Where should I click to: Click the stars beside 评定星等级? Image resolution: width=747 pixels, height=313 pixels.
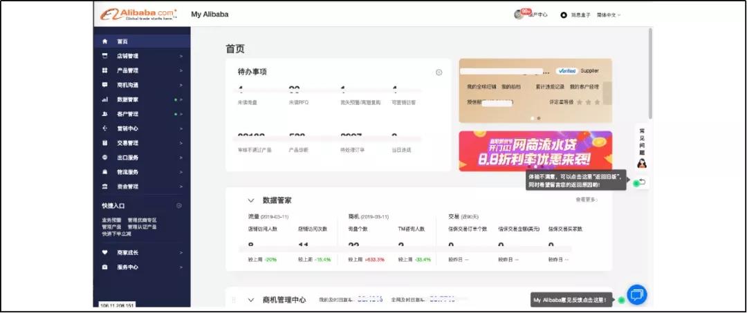click(x=589, y=102)
